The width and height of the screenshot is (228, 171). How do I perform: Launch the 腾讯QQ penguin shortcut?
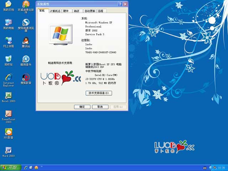[x=26, y=43]
